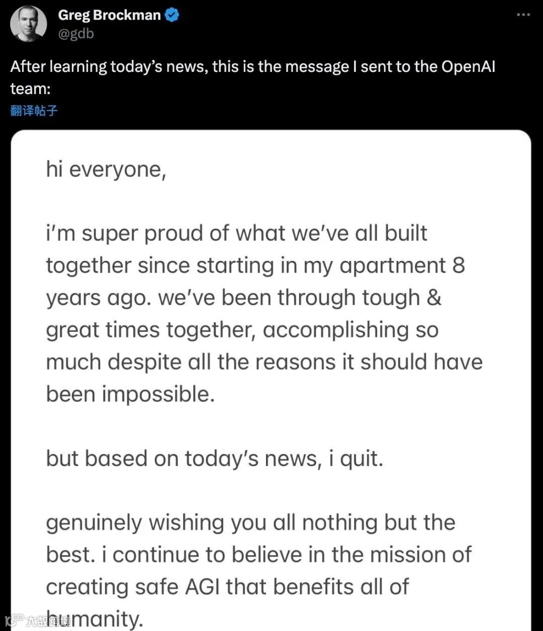Viewport: 543px width, 631px height.
Task: Click the Greg Brockman display name
Action: [109, 15]
